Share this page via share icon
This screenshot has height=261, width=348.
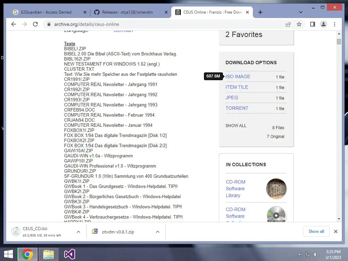click(x=288, y=24)
